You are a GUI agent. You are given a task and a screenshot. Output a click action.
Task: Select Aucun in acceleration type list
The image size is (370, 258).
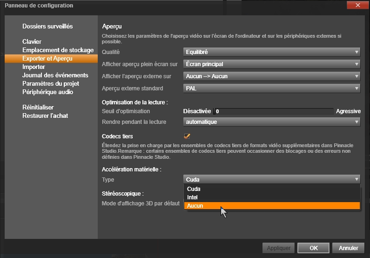(272, 205)
